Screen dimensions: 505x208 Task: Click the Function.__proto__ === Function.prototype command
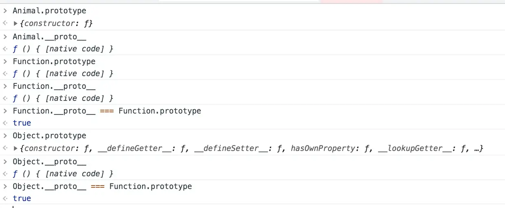[x=107, y=111]
